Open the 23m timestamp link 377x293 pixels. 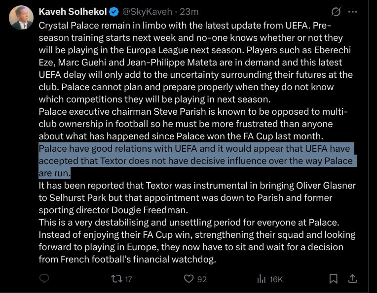(189, 11)
